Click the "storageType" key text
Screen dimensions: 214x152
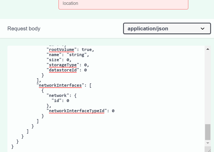pos(63,65)
